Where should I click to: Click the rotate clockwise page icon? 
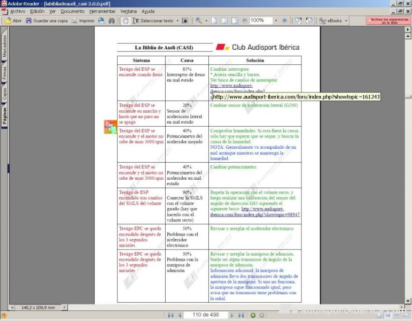point(298,20)
